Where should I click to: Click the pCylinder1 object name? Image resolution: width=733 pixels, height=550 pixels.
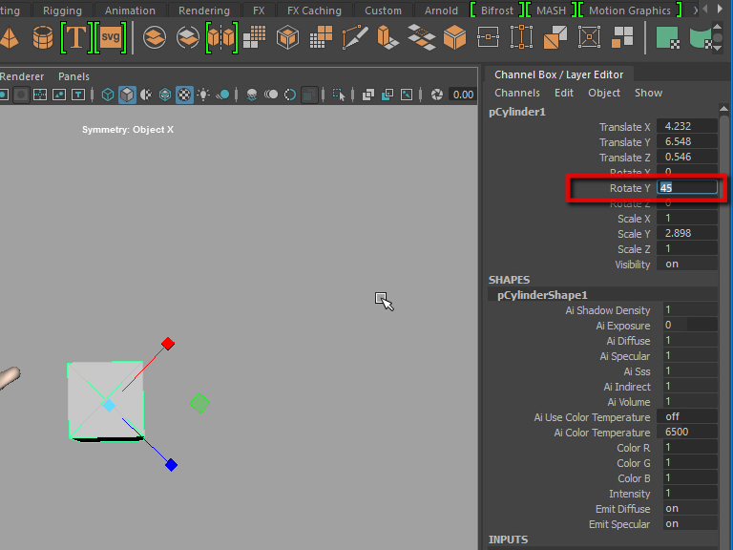pyautogui.click(x=516, y=112)
